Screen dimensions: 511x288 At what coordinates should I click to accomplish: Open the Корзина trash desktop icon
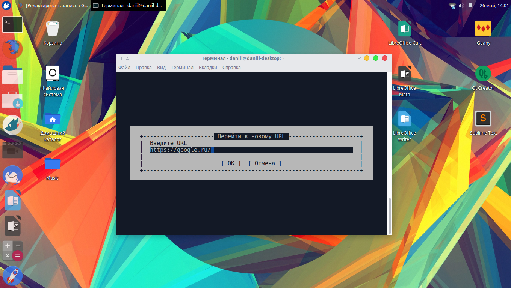click(x=53, y=33)
